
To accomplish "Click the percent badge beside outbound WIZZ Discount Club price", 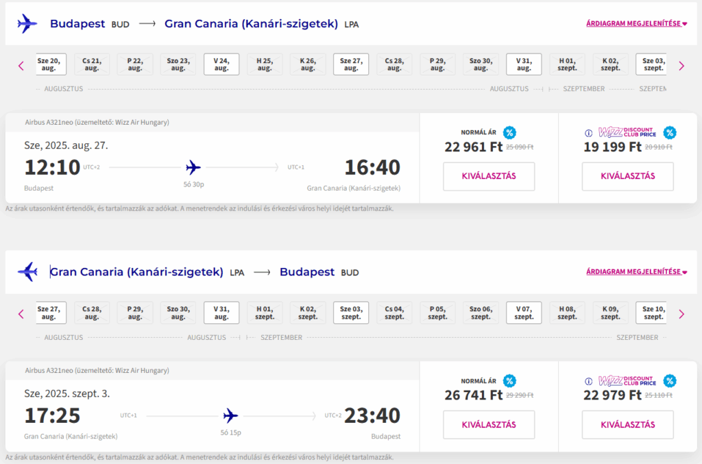I will pos(669,132).
